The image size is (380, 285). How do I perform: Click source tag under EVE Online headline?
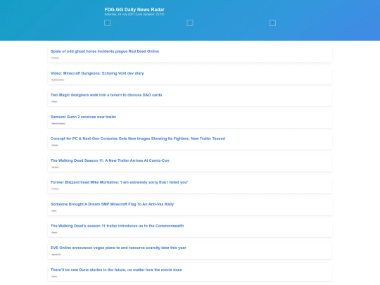tap(56, 255)
